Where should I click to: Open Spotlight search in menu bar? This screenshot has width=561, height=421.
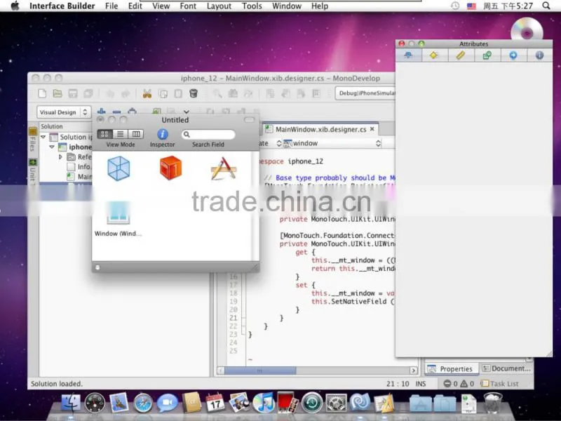tap(546, 6)
